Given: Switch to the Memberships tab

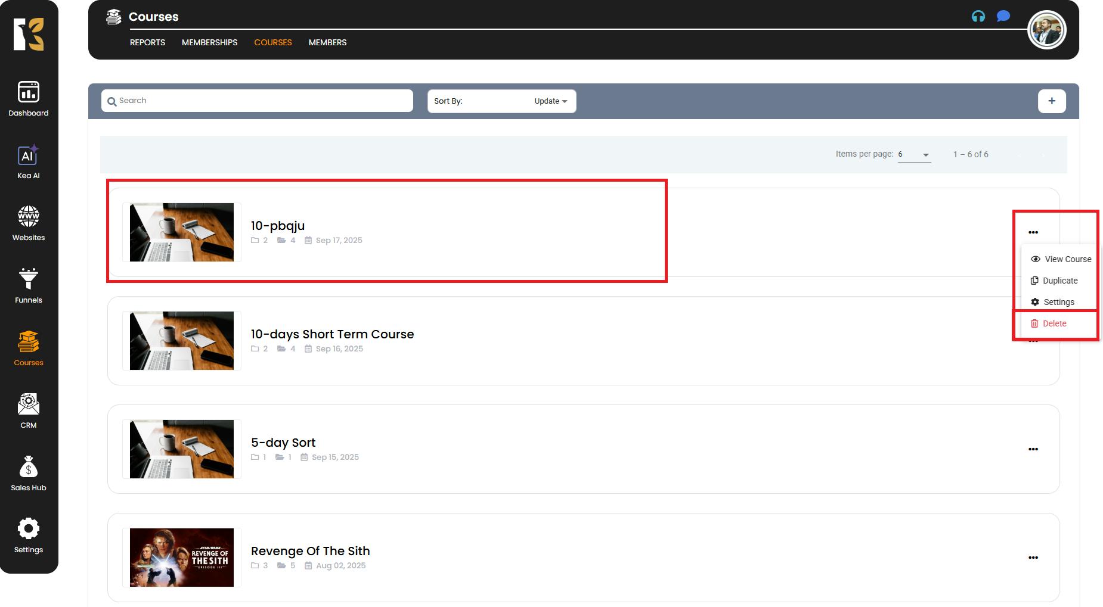Looking at the screenshot, I should point(209,42).
